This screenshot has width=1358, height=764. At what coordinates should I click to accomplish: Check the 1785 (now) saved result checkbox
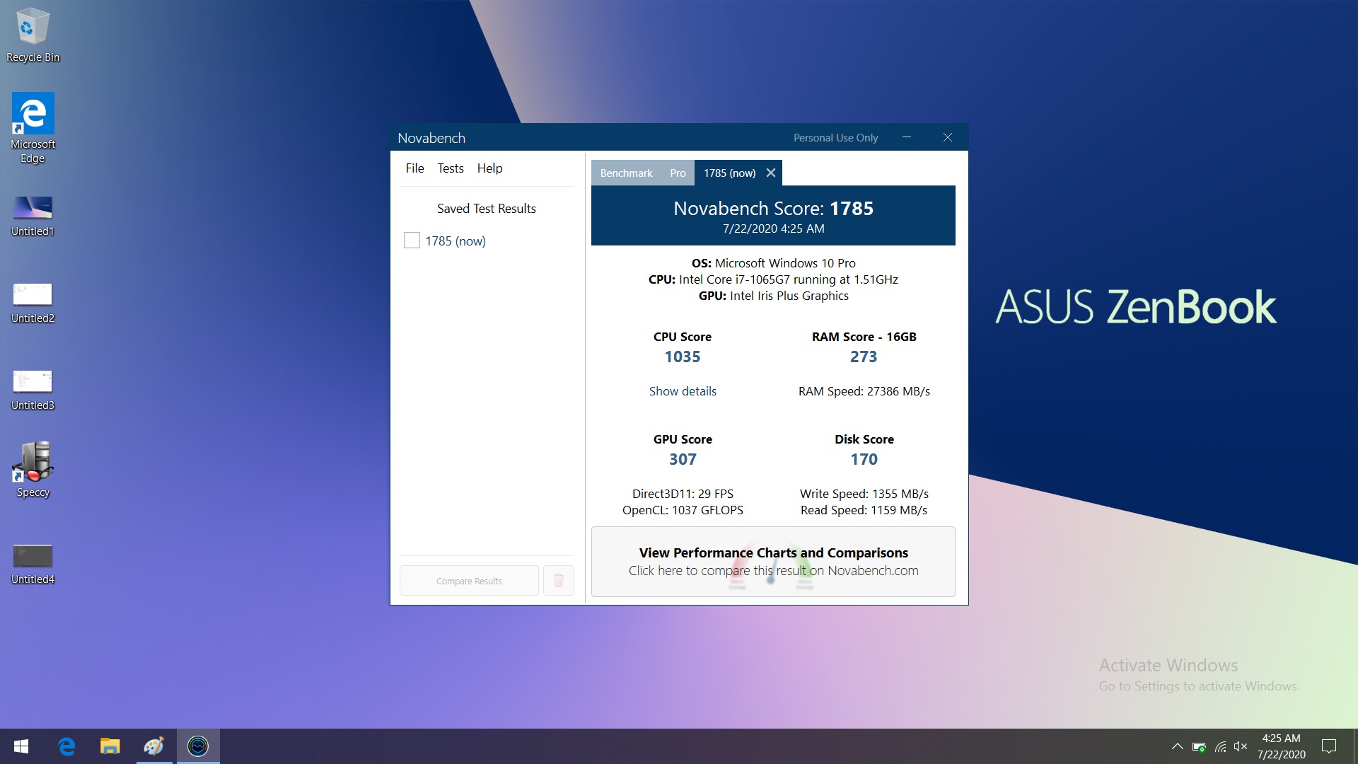click(x=412, y=241)
